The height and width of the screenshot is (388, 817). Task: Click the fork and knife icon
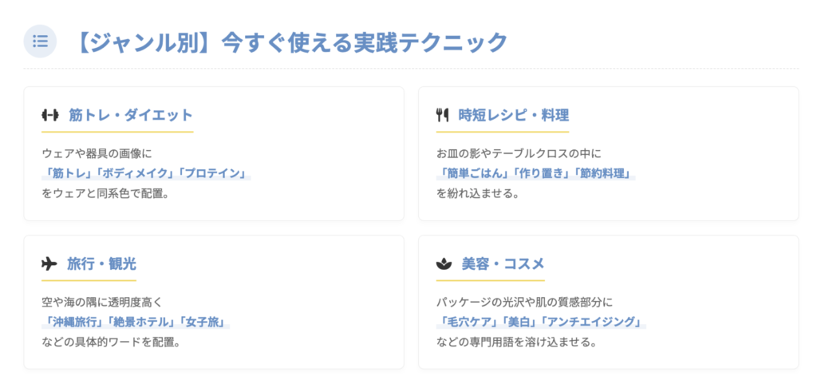tap(442, 115)
